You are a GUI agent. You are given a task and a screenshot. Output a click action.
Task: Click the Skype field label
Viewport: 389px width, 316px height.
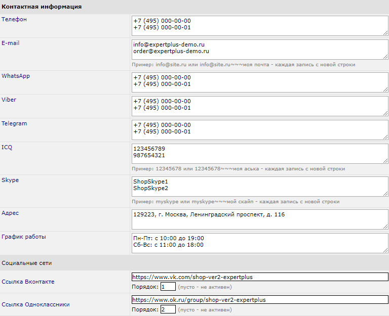point(10,180)
